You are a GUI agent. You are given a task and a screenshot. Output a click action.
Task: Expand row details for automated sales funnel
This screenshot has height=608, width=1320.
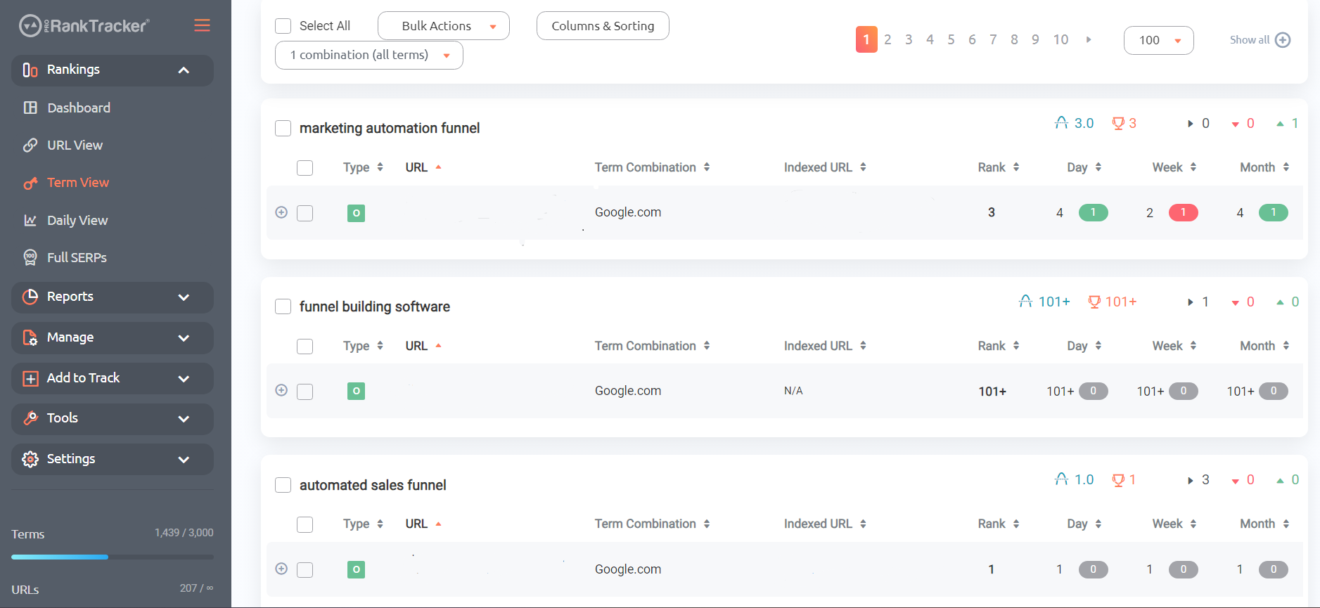pyautogui.click(x=281, y=569)
